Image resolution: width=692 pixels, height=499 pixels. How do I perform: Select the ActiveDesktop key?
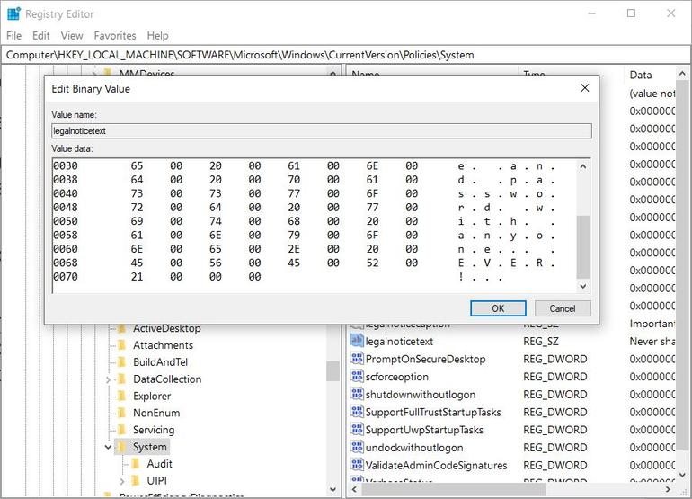[x=167, y=328]
